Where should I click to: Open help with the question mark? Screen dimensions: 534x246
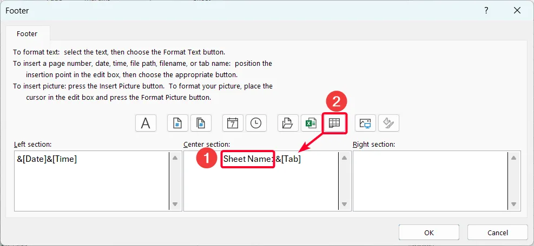coord(486,11)
